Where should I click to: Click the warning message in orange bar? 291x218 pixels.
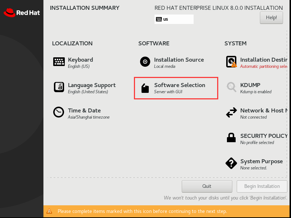142,211
